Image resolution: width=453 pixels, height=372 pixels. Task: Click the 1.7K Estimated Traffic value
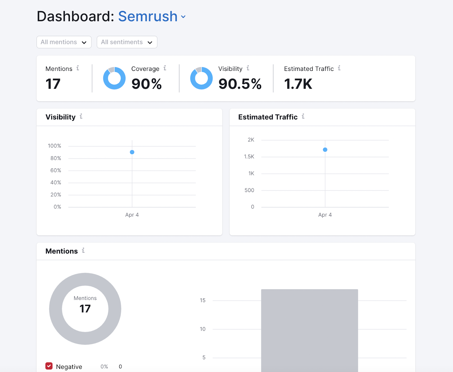click(x=298, y=84)
